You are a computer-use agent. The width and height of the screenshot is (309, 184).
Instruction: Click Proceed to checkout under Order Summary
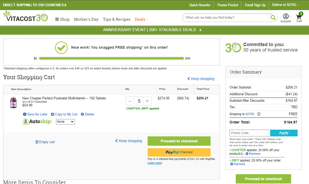click(x=263, y=179)
